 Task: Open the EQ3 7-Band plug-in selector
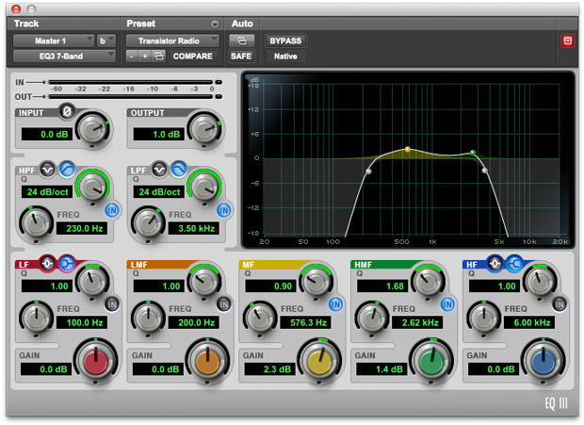point(64,57)
